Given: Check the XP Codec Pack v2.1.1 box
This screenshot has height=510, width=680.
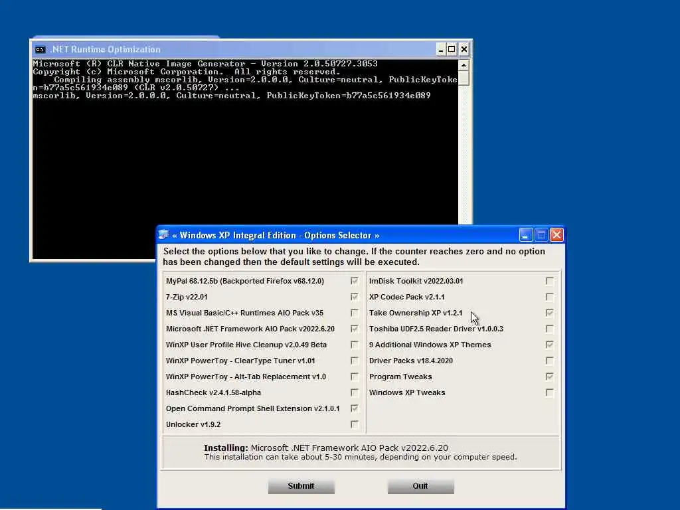Looking at the screenshot, I should [x=549, y=297].
